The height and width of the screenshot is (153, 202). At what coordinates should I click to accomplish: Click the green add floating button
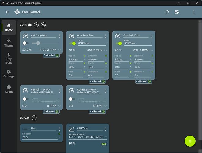[190, 141]
